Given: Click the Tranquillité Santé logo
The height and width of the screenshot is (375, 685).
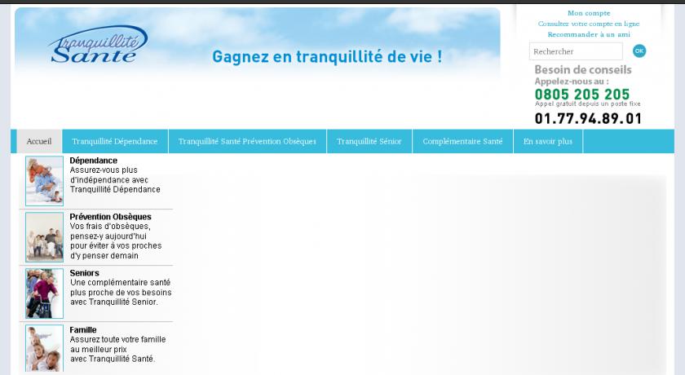Looking at the screenshot, I should (99, 45).
